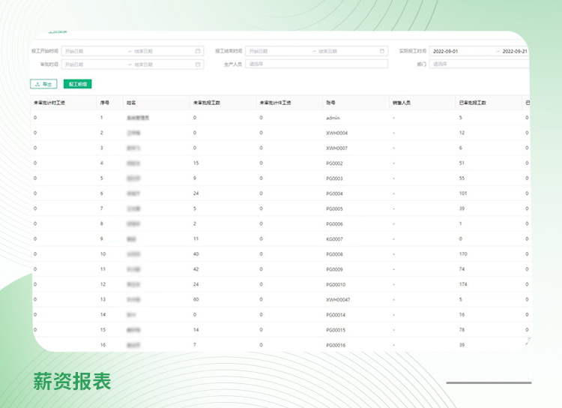Open the 生产人员 dropdown selector
Image resolution: width=562 pixels, height=408 pixels.
pos(316,64)
